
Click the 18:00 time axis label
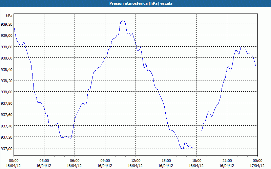196,161
